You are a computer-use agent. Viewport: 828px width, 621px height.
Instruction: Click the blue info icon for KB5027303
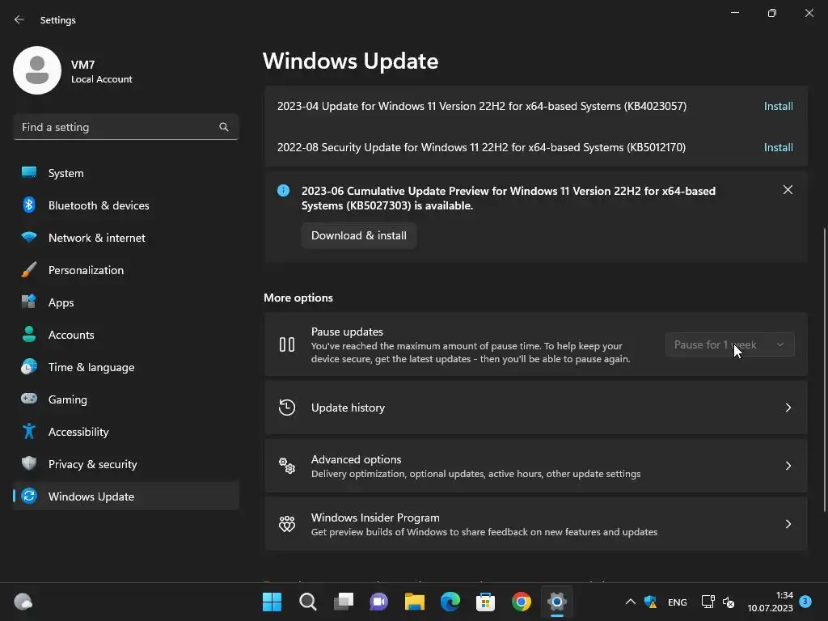pyautogui.click(x=284, y=191)
